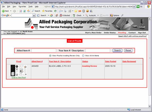This screenshot has width=152, height=112.
Task: Open the IE Search pane
Action: [x=36, y=11]
